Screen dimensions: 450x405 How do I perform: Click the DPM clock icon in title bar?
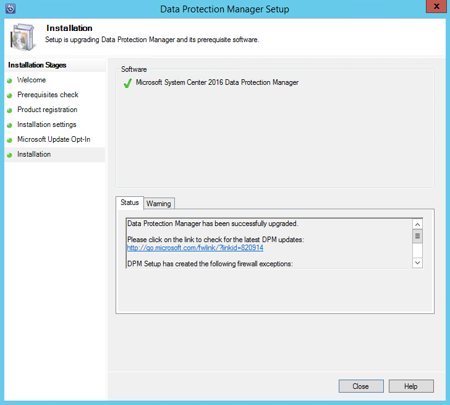(x=11, y=9)
